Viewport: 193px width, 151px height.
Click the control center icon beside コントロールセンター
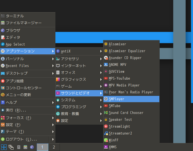pyautogui.click(x=3, y=88)
